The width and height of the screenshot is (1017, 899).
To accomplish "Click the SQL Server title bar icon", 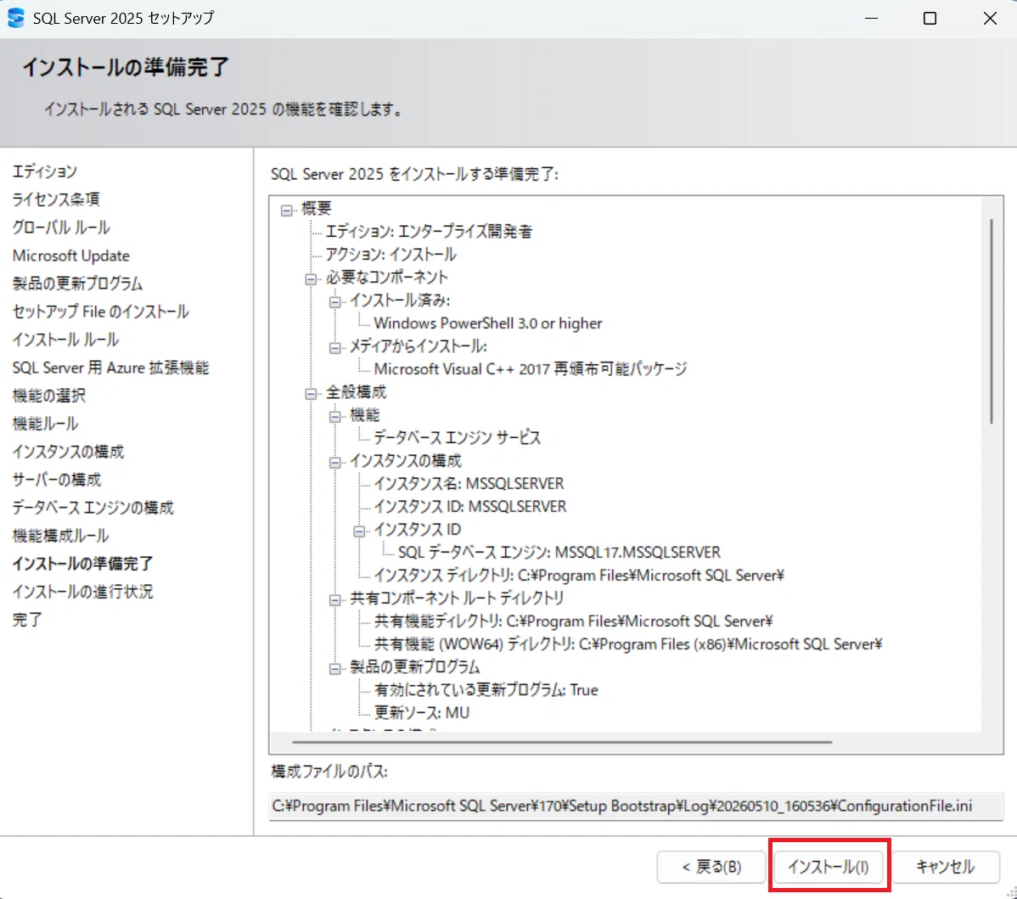I will (x=15, y=18).
